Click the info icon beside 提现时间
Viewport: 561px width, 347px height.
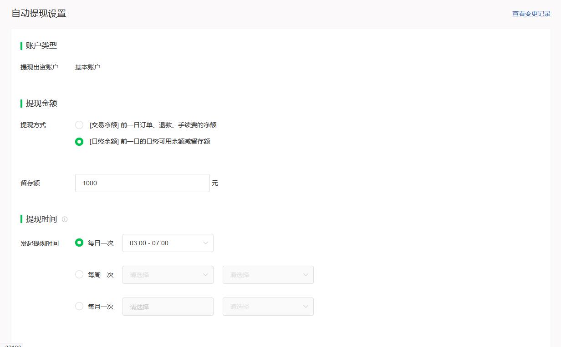(x=65, y=219)
